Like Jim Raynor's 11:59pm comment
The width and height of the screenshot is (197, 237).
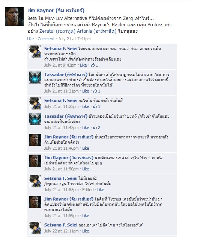[x=86, y=216]
